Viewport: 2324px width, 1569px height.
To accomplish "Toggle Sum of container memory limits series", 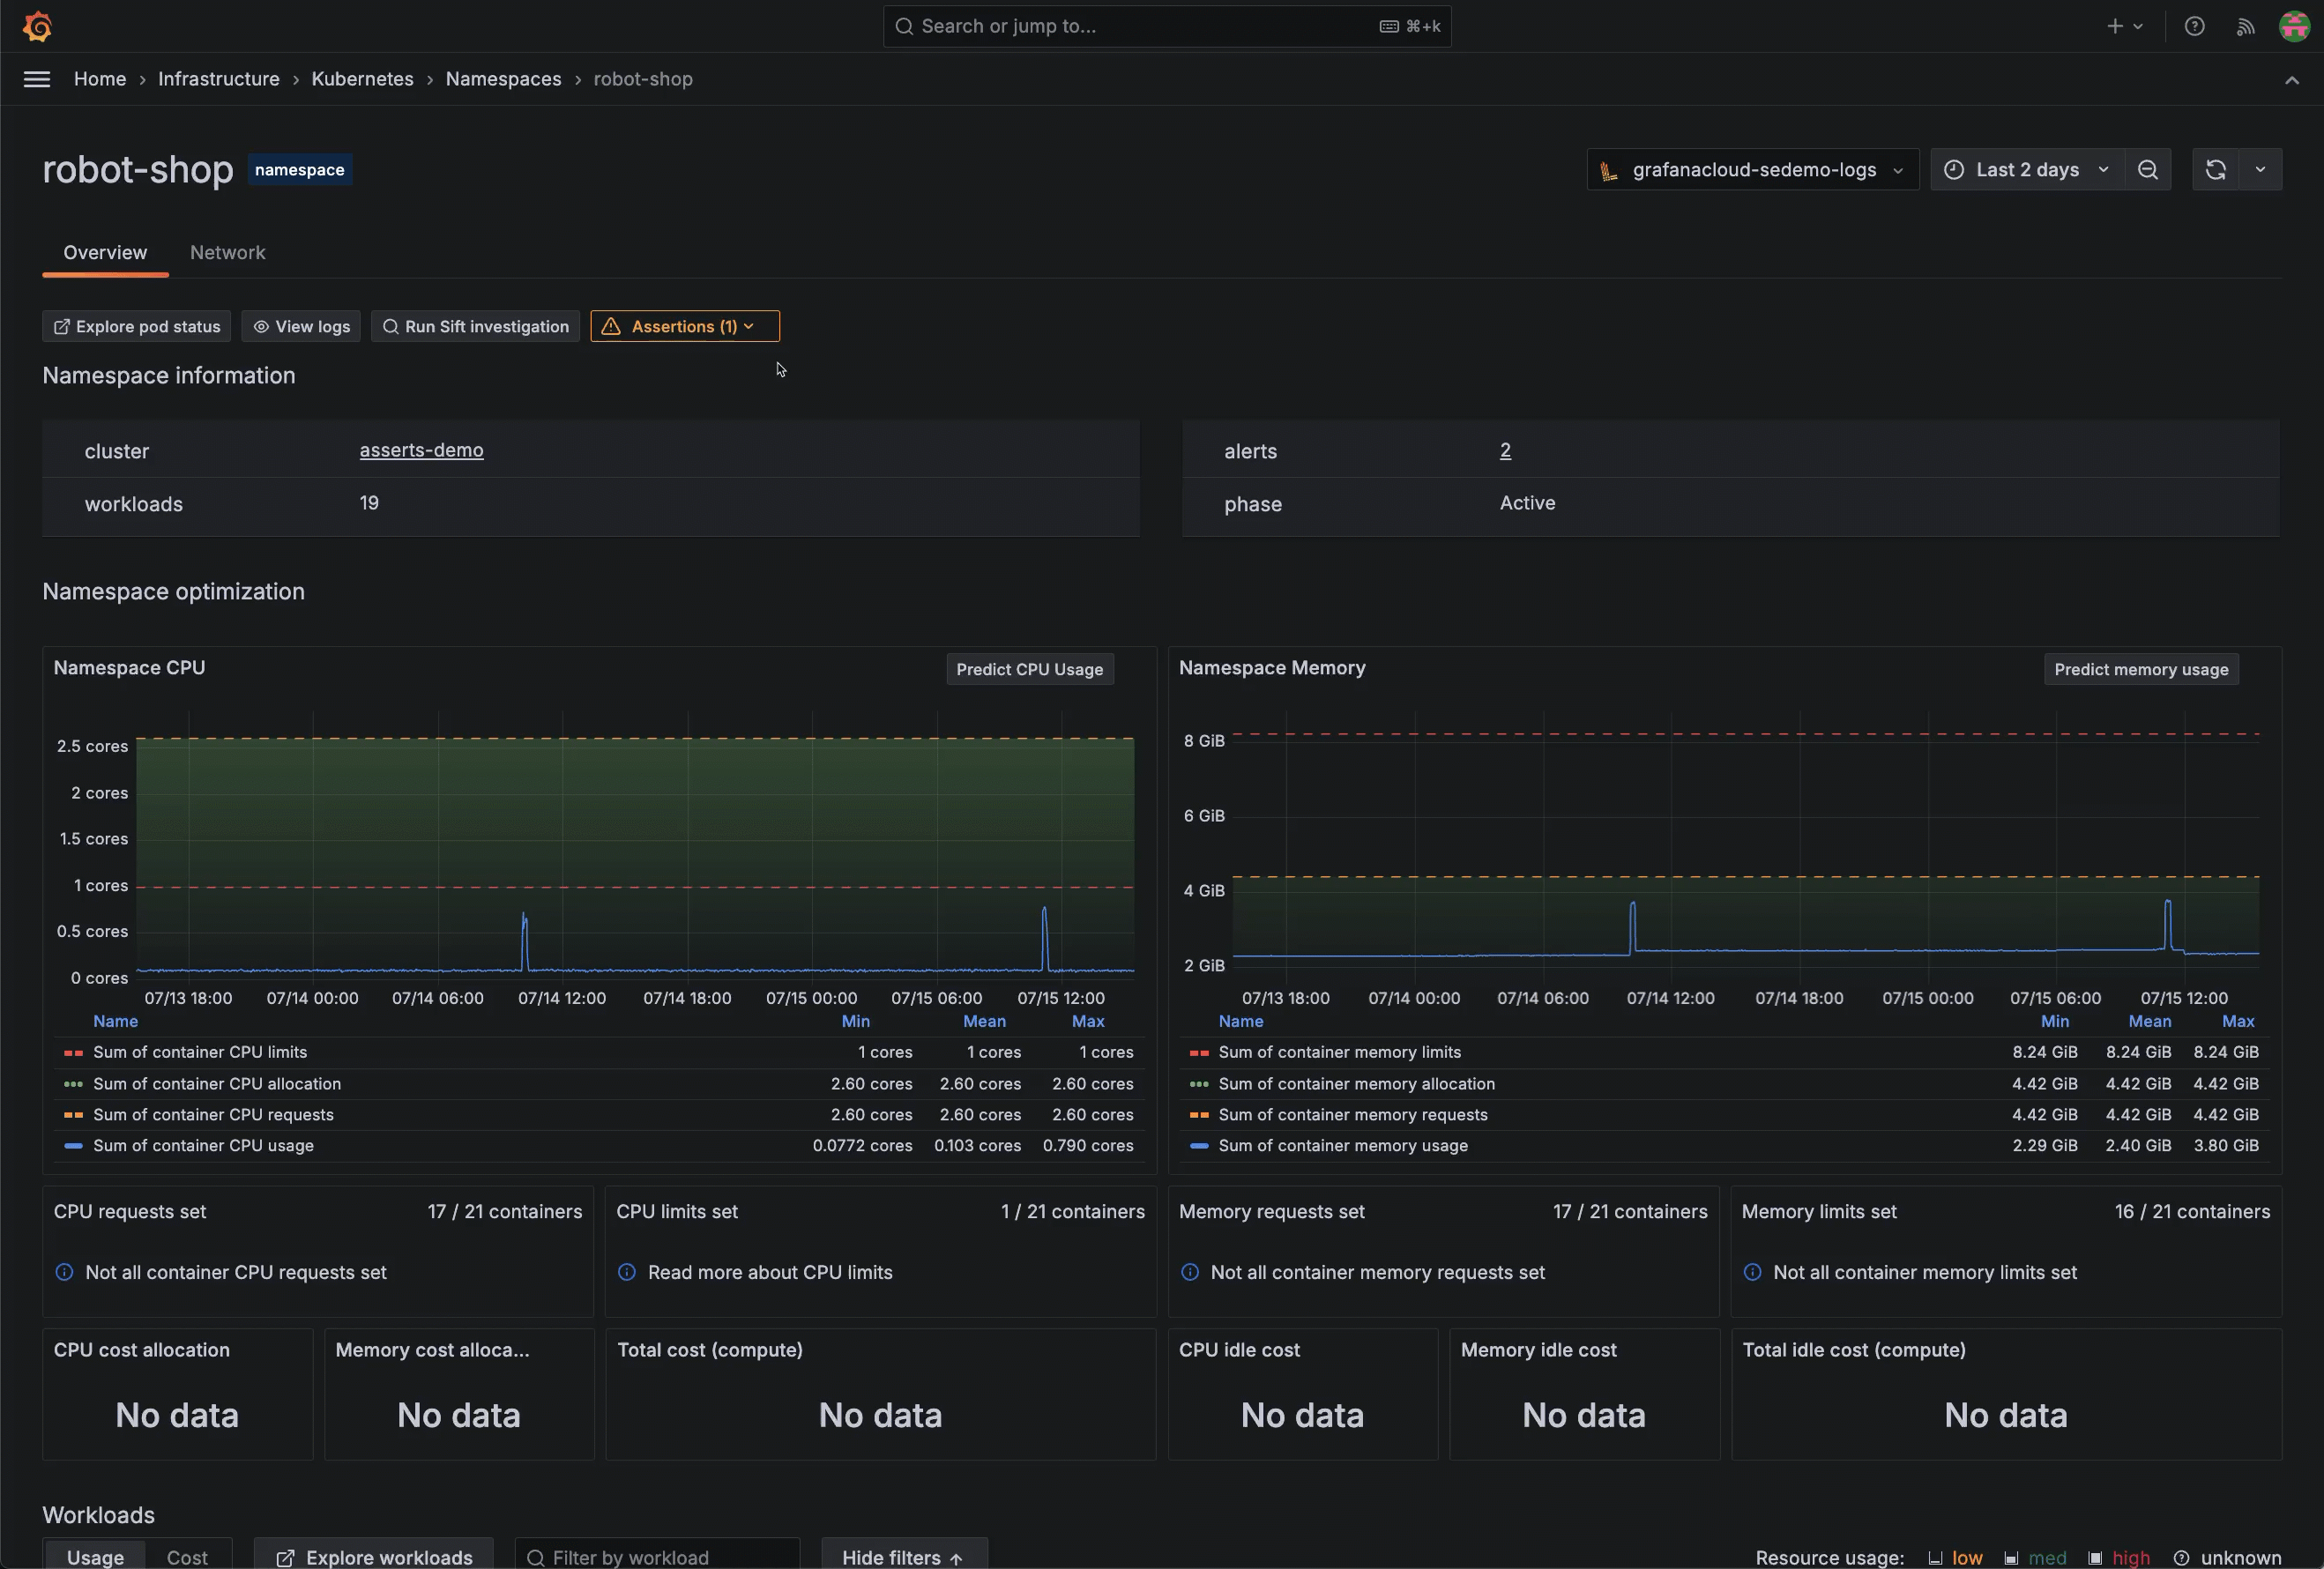I will [1339, 1052].
